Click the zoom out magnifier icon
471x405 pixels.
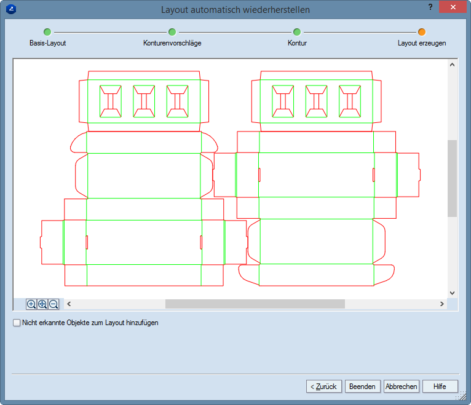53,304
